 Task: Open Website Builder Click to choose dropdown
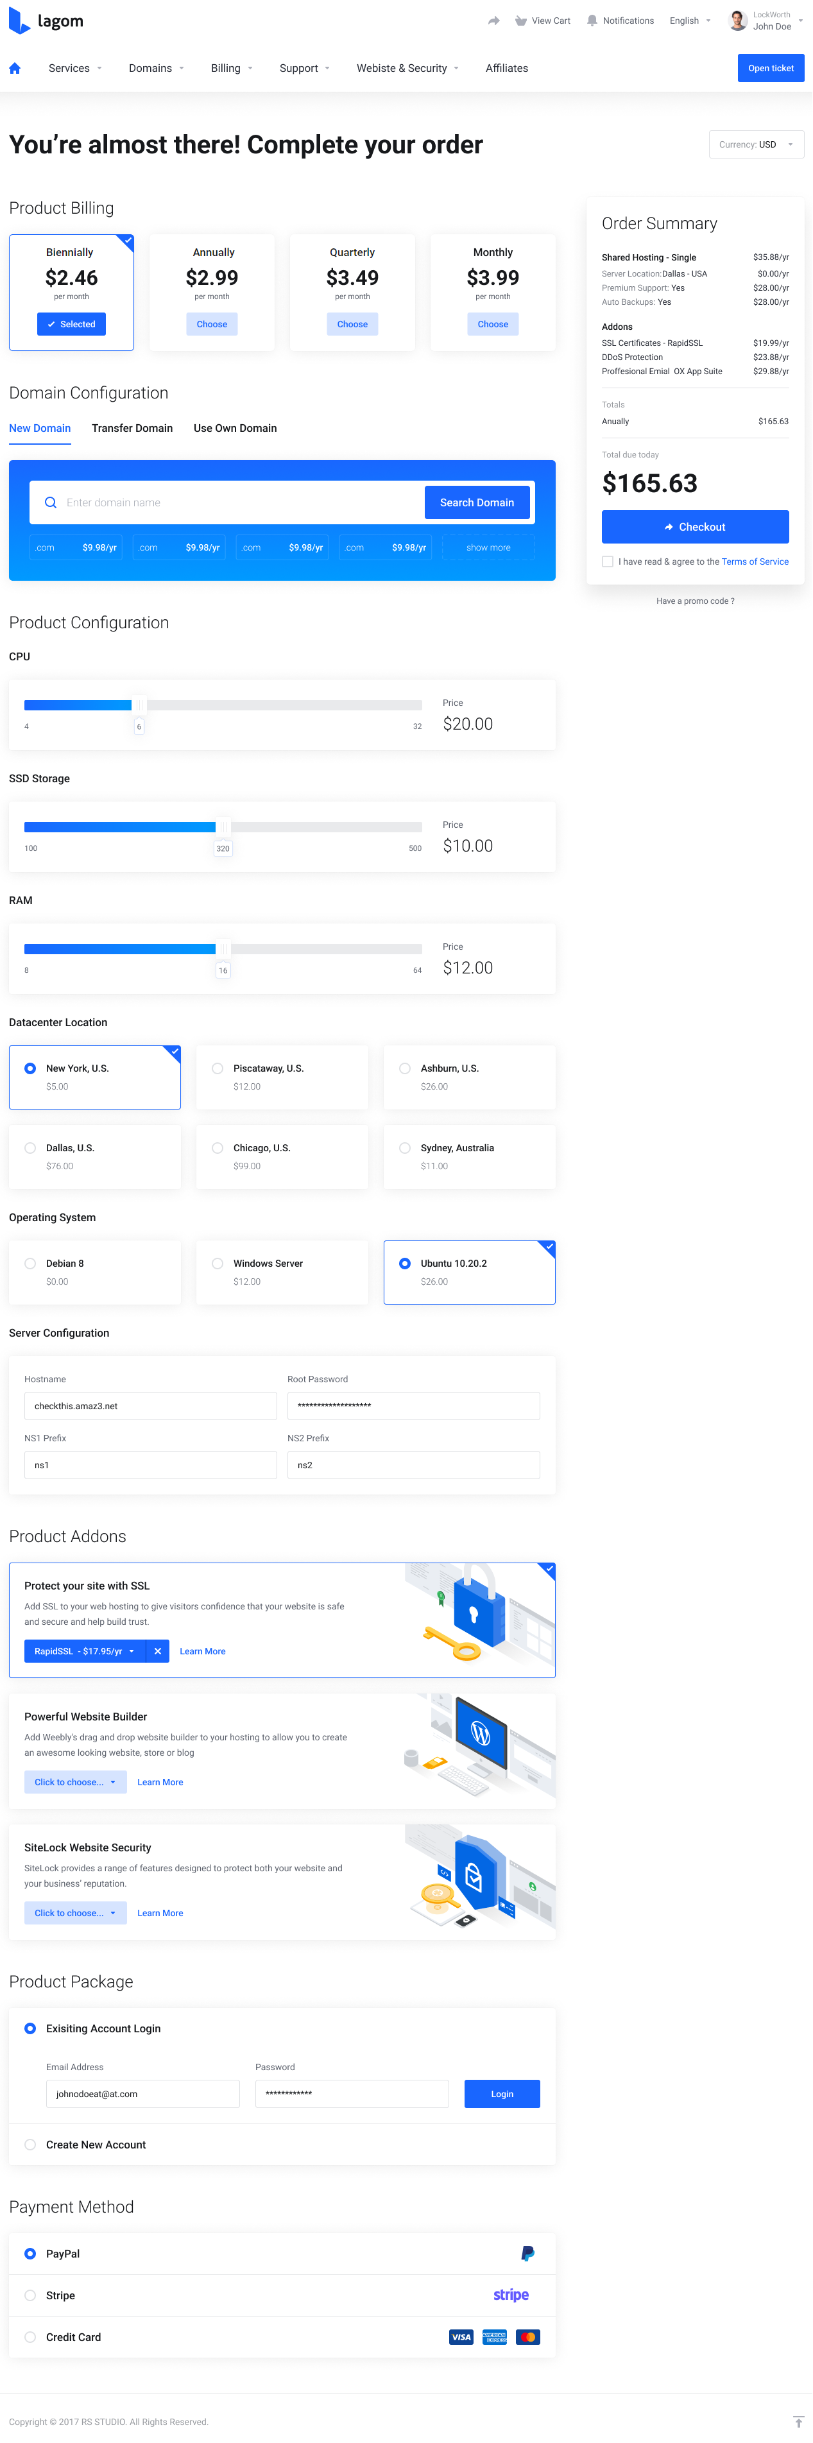(x=75, y=1782)
